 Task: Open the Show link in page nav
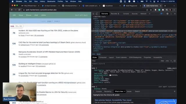tap(29, 15)
